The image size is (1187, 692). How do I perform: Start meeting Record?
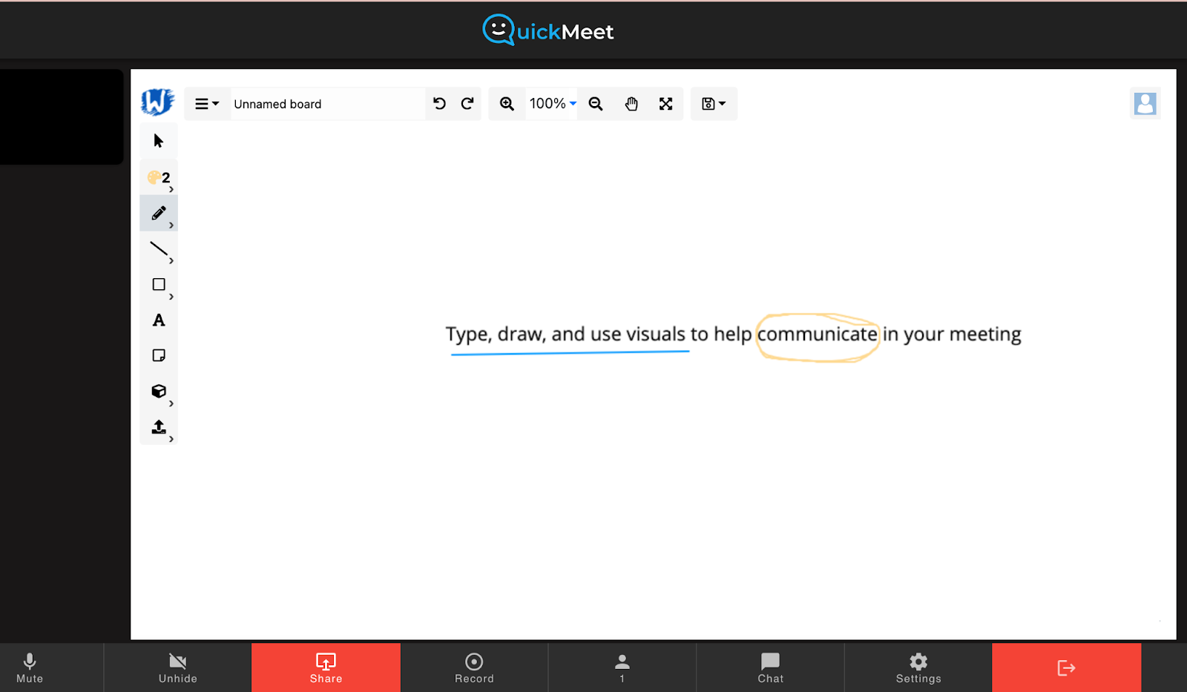point(474,668)
